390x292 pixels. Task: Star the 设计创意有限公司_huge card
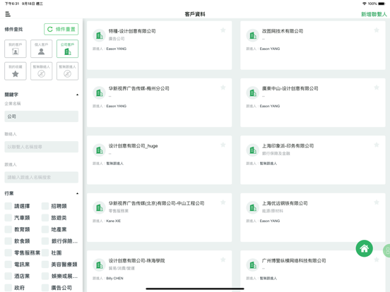223,145
